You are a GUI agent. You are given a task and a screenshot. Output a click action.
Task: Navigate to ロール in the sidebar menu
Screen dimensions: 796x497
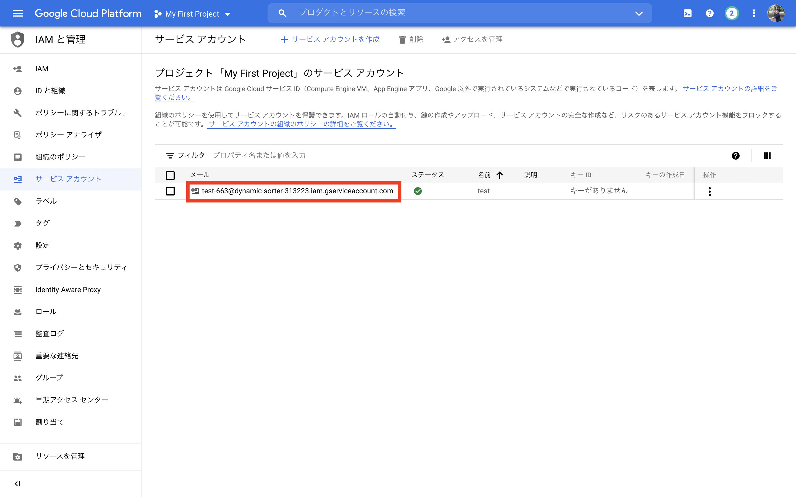click(45, 311)
